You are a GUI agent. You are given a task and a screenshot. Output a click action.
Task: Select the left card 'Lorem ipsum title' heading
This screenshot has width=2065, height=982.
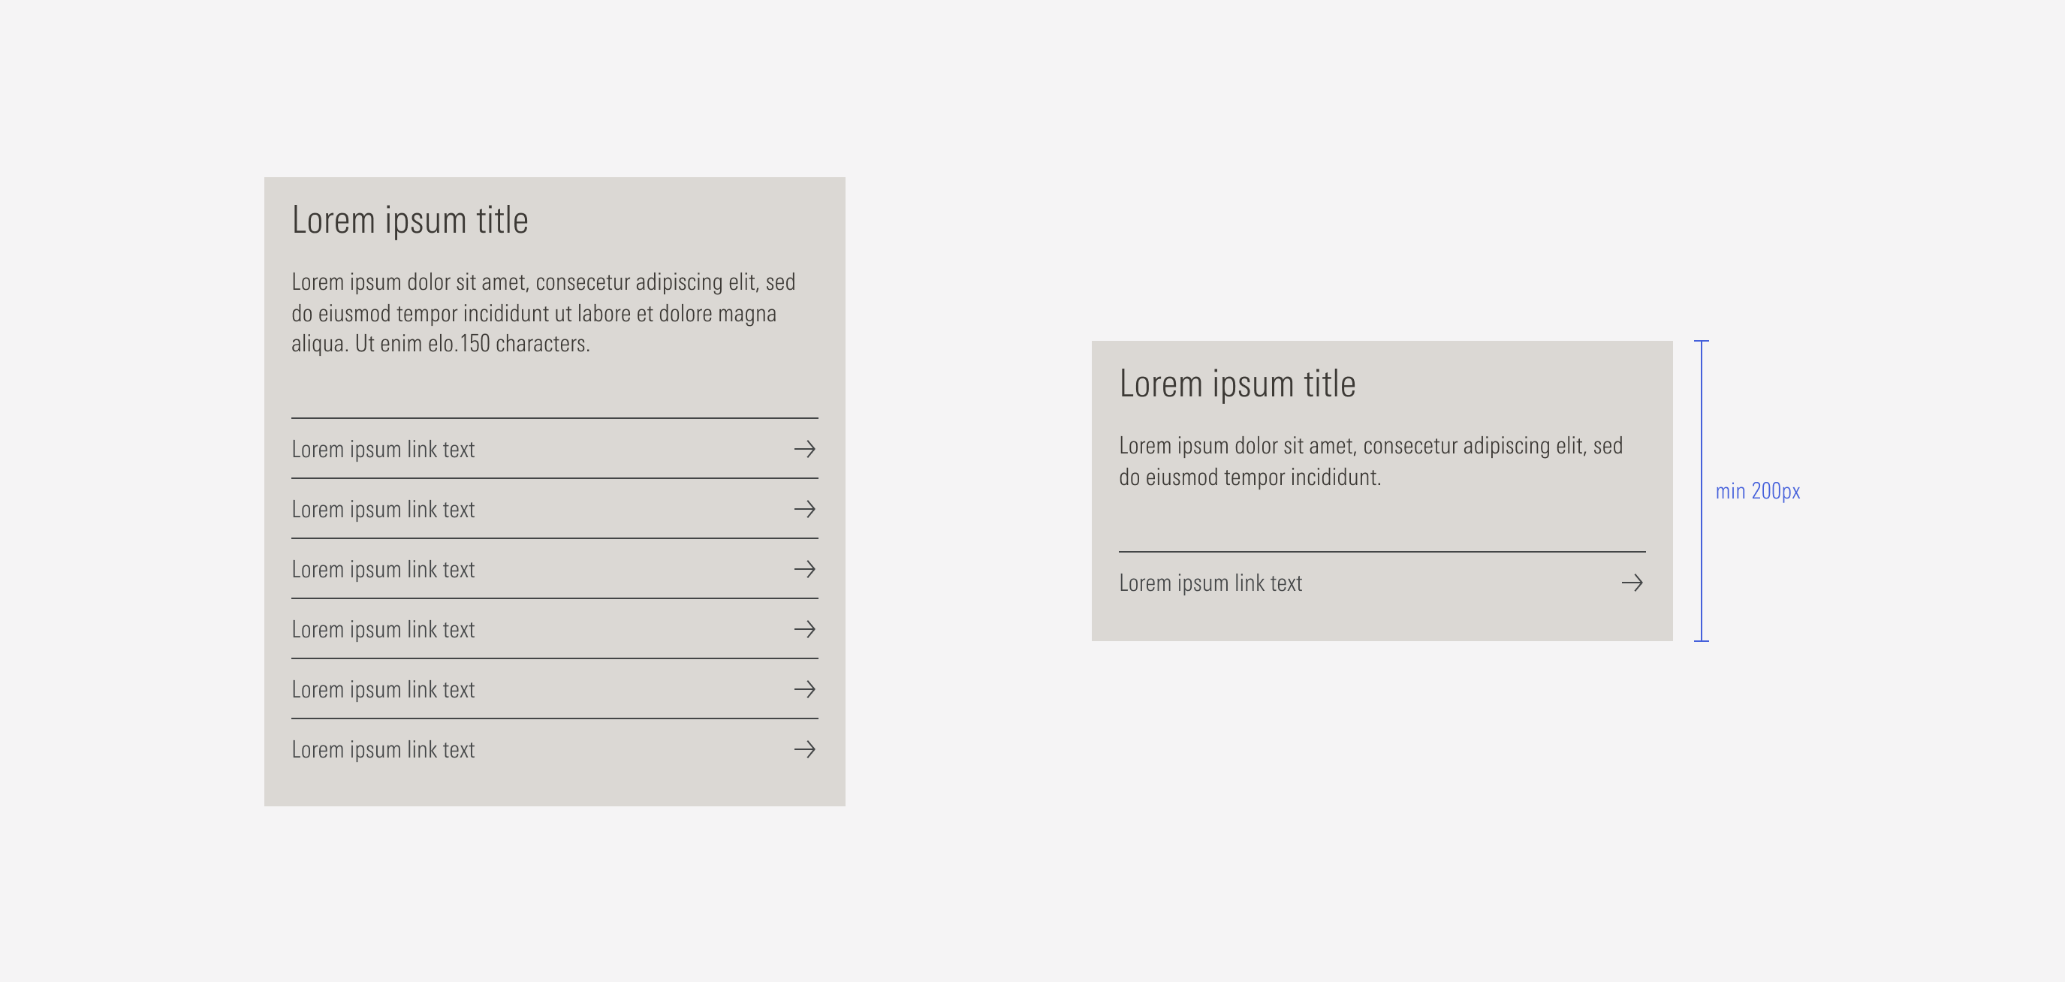pyautogui.click(x=410, y=221)
